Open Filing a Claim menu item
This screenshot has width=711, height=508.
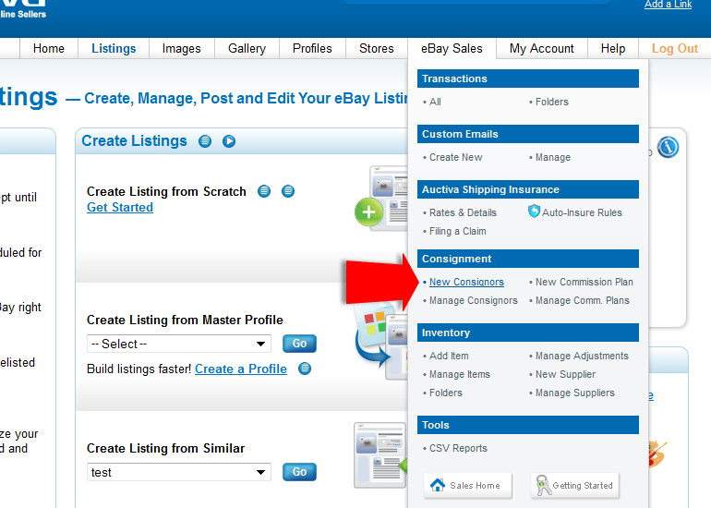point(457,231)
